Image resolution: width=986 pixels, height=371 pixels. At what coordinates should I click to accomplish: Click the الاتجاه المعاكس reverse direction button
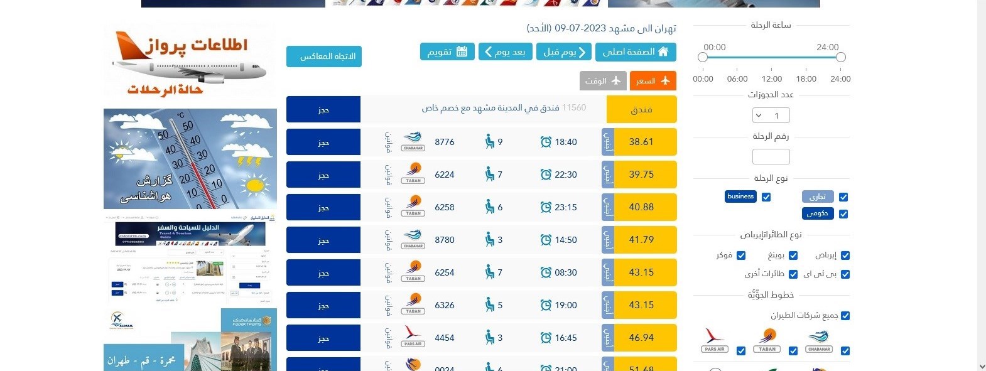pyautogui.click(x=324, y=56)
